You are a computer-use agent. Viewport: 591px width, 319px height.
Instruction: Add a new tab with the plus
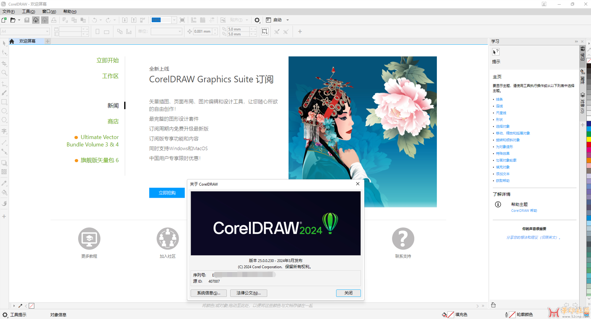point(47,41)
